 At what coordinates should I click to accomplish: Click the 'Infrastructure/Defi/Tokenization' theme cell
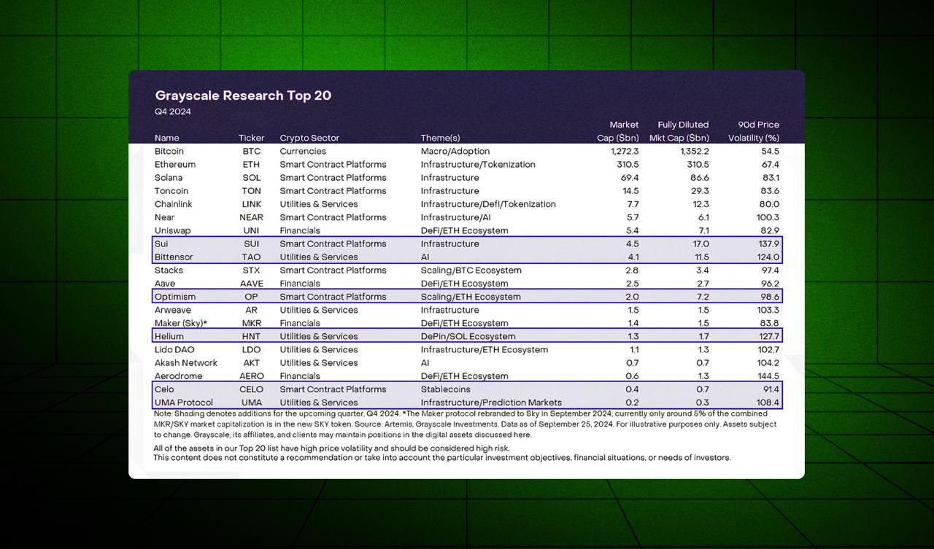coord(488,204)
